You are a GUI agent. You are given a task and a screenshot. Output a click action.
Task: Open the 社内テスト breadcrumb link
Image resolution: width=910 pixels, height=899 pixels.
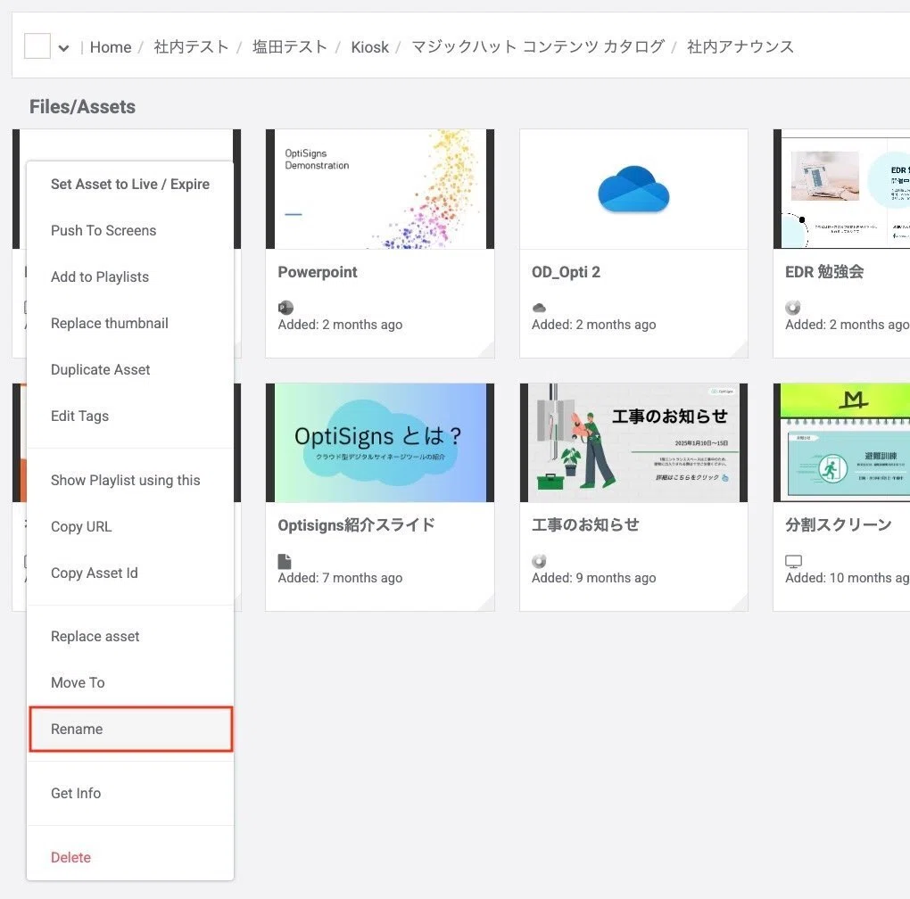pos(191,47)
